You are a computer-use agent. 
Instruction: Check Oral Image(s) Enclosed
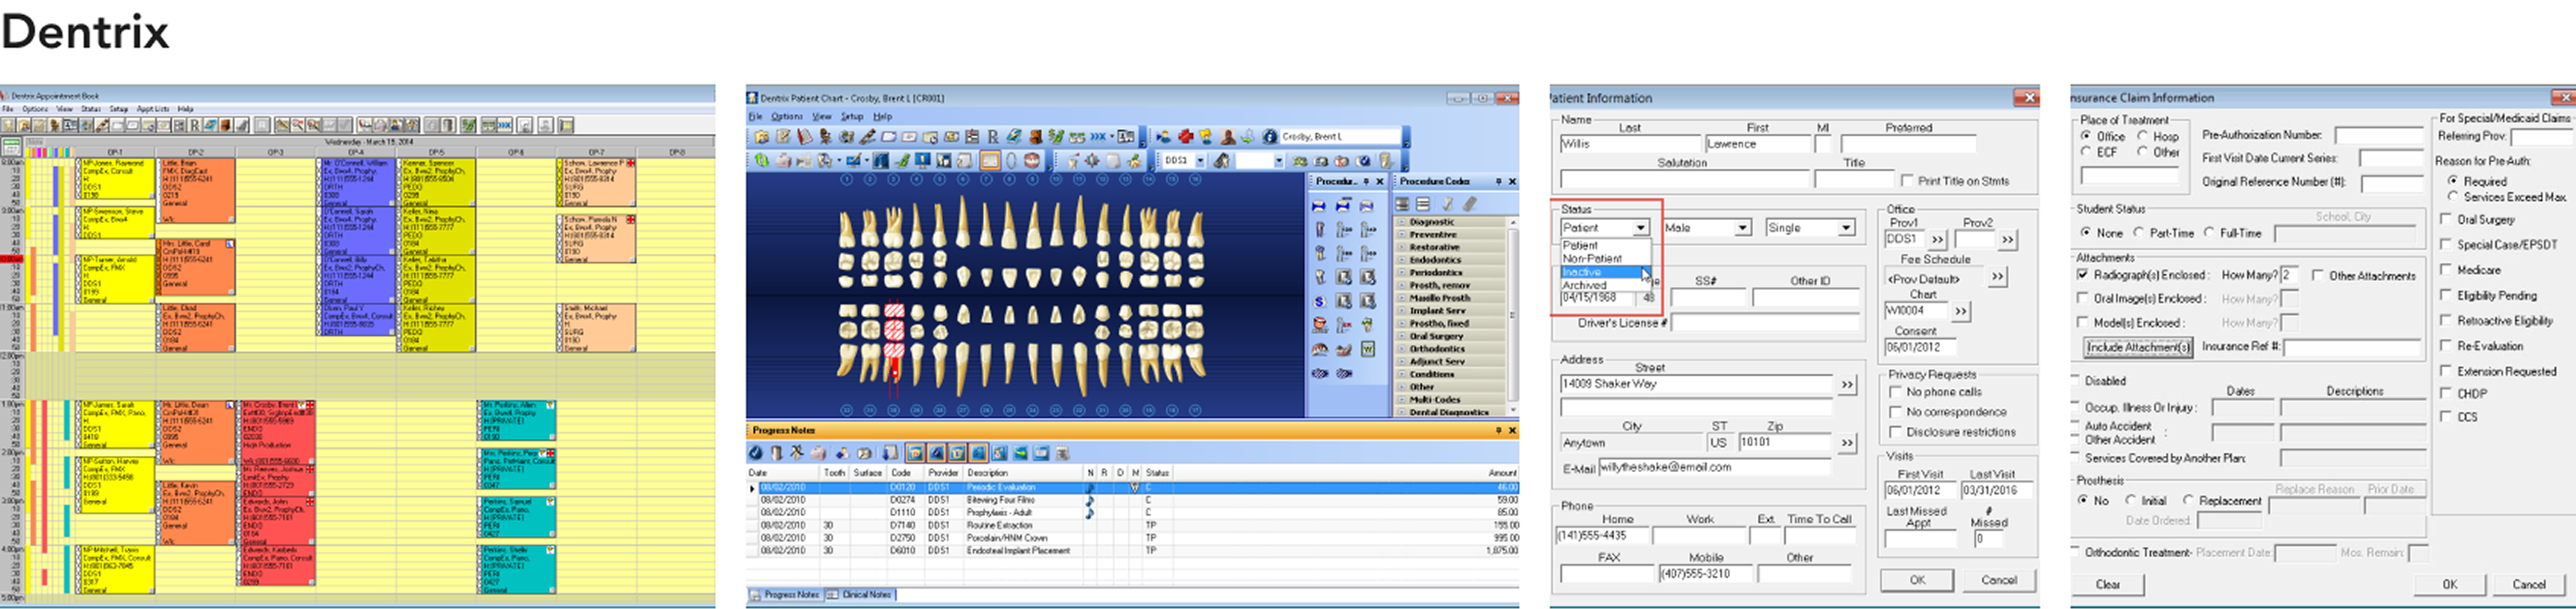coord(2083,299)
